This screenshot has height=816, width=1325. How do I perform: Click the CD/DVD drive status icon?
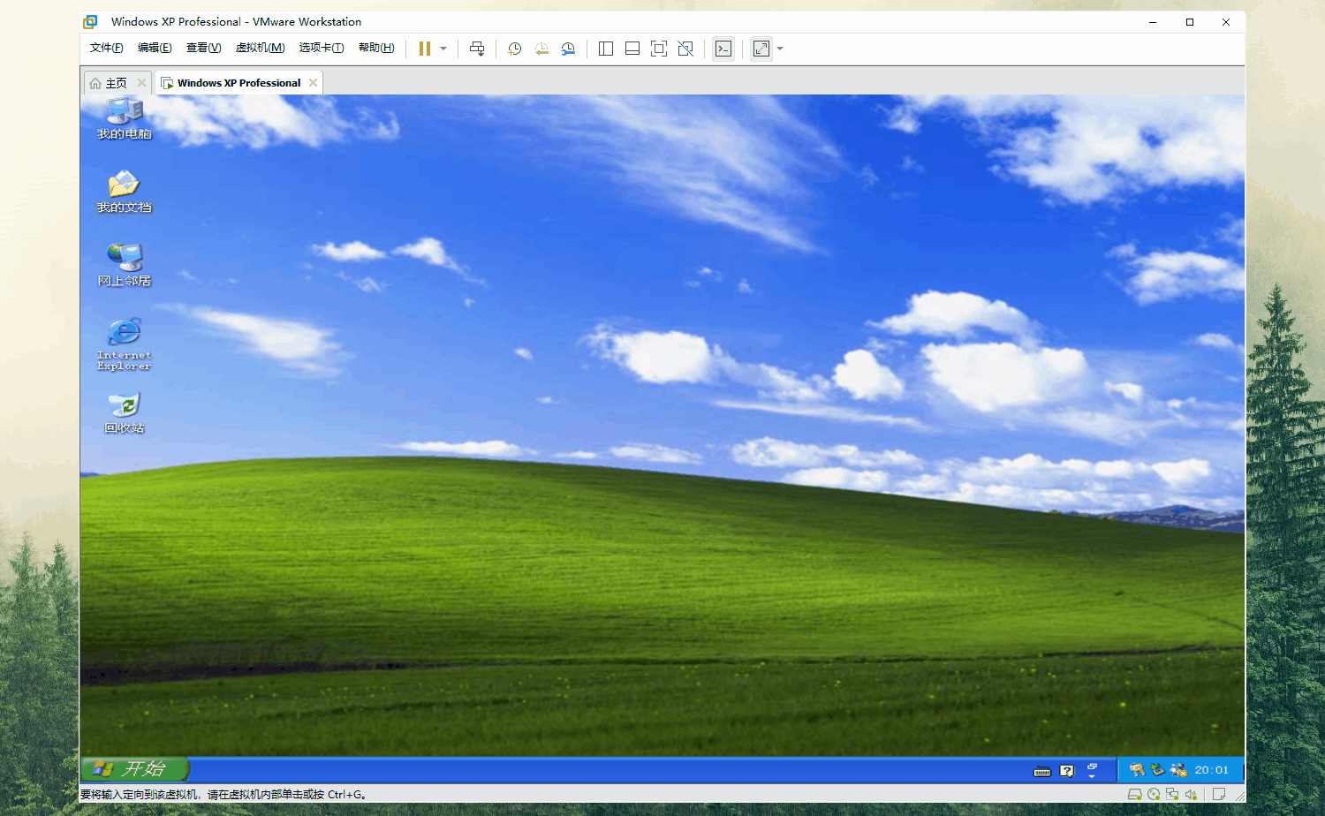(1154, 794)
